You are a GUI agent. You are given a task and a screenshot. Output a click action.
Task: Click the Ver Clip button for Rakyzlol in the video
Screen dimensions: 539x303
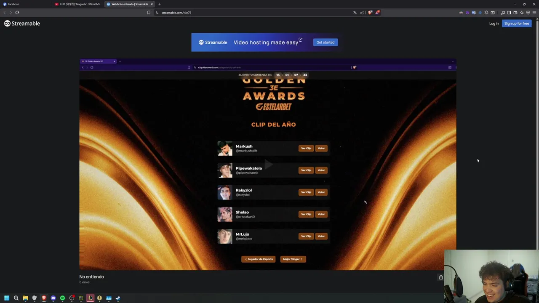point(306,192)
